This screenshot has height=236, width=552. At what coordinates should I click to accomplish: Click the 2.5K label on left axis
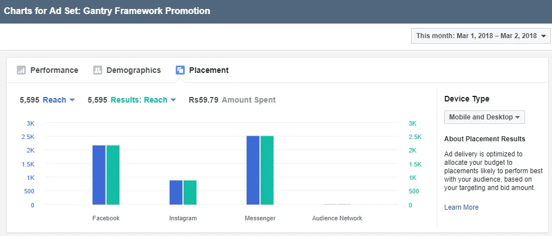[x=28, y=137]
